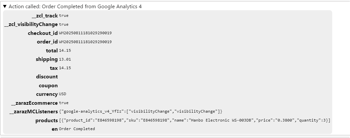Click the __zcl_track label

pos(45,15)
